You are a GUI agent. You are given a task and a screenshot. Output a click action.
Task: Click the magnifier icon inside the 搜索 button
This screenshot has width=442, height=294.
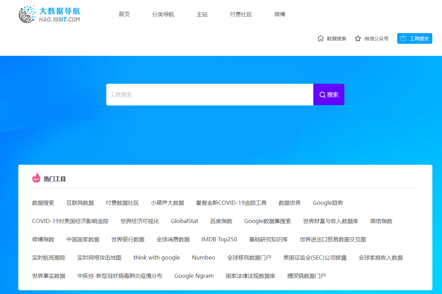pos(322,94)
